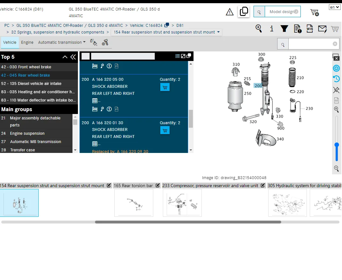Click the parts list scroll up arrow
The width and height of the screenshot is (342, 280).
191,64
